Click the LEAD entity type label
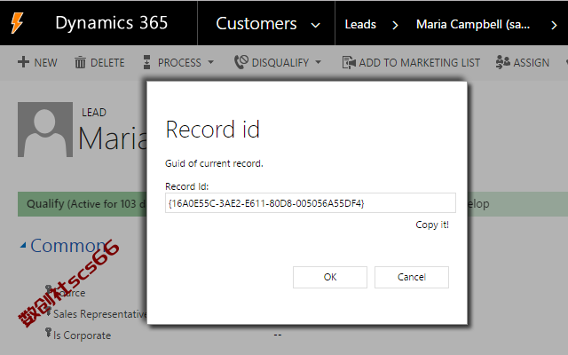568x355 pixels. (94, 113)
